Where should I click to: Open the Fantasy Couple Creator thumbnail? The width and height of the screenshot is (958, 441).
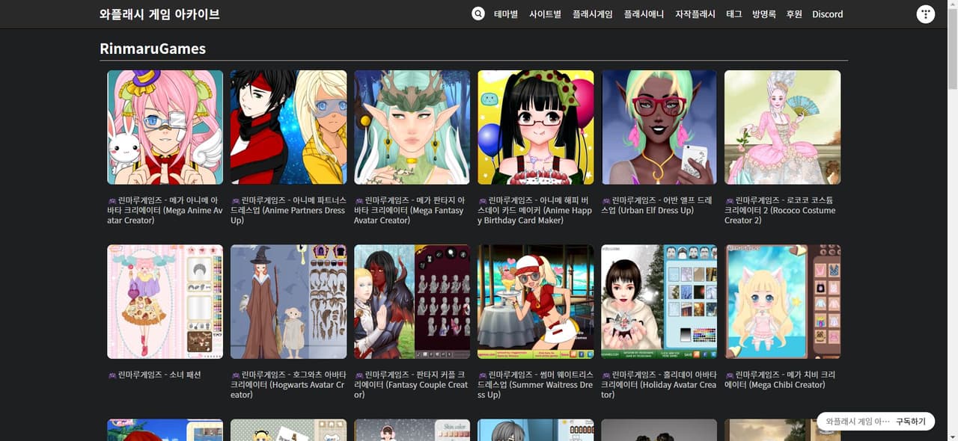412,301
